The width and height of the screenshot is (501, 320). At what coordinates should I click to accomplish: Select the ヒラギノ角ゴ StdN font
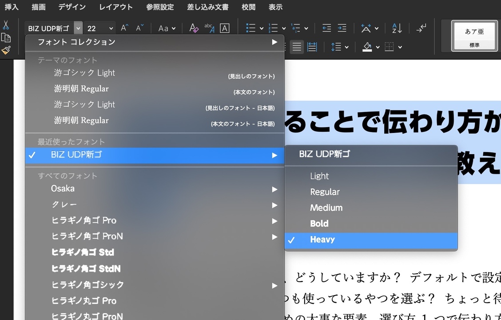point(155,269)
